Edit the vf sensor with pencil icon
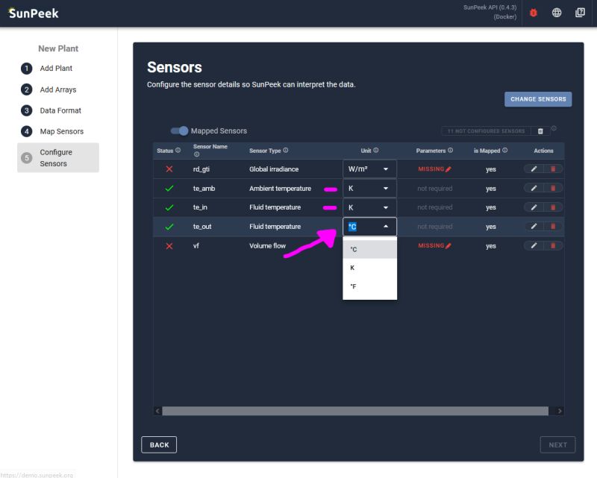Image resolution: width=597 pixels, height=478 pixels. pyautogui.click(x=534, y=246)
